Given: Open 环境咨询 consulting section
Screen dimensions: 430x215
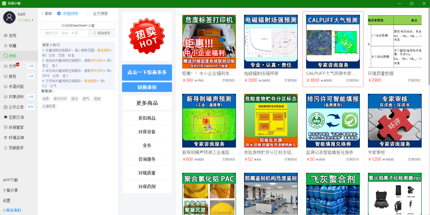Looking at the screenshot, I should click(14, 138).
